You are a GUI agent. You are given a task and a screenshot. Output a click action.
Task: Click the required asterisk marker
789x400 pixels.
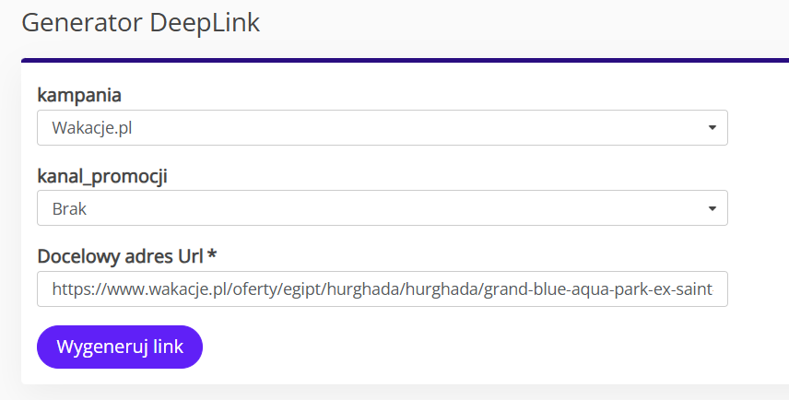tap(212, 254)
